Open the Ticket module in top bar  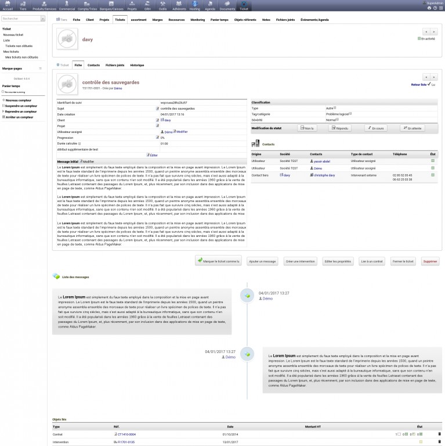pyautogui.click(x=244, y=5)
